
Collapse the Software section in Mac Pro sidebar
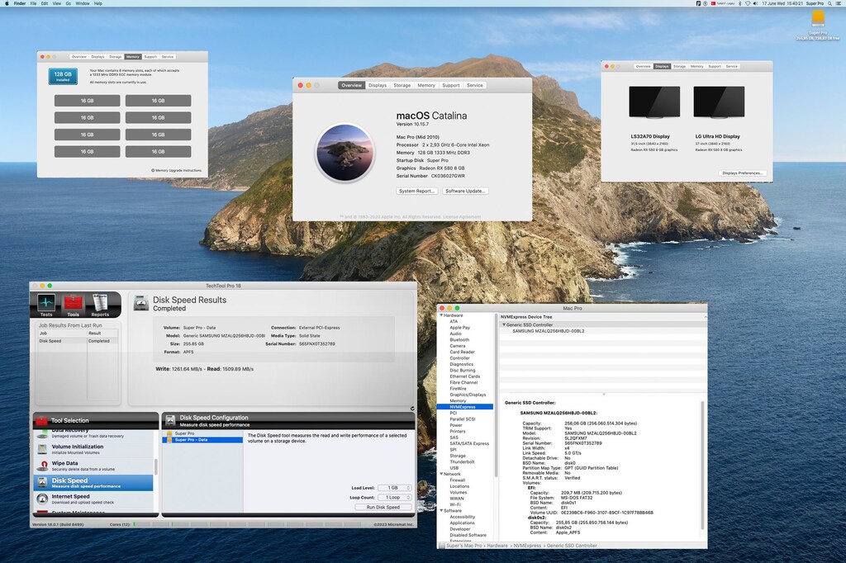pos(441,511)
